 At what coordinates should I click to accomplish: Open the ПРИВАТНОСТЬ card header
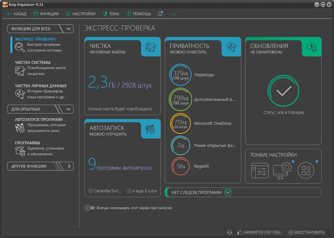pyautogui.click(x=190, y=49)
